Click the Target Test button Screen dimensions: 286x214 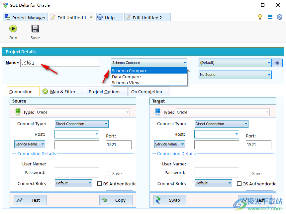(255, 200)
